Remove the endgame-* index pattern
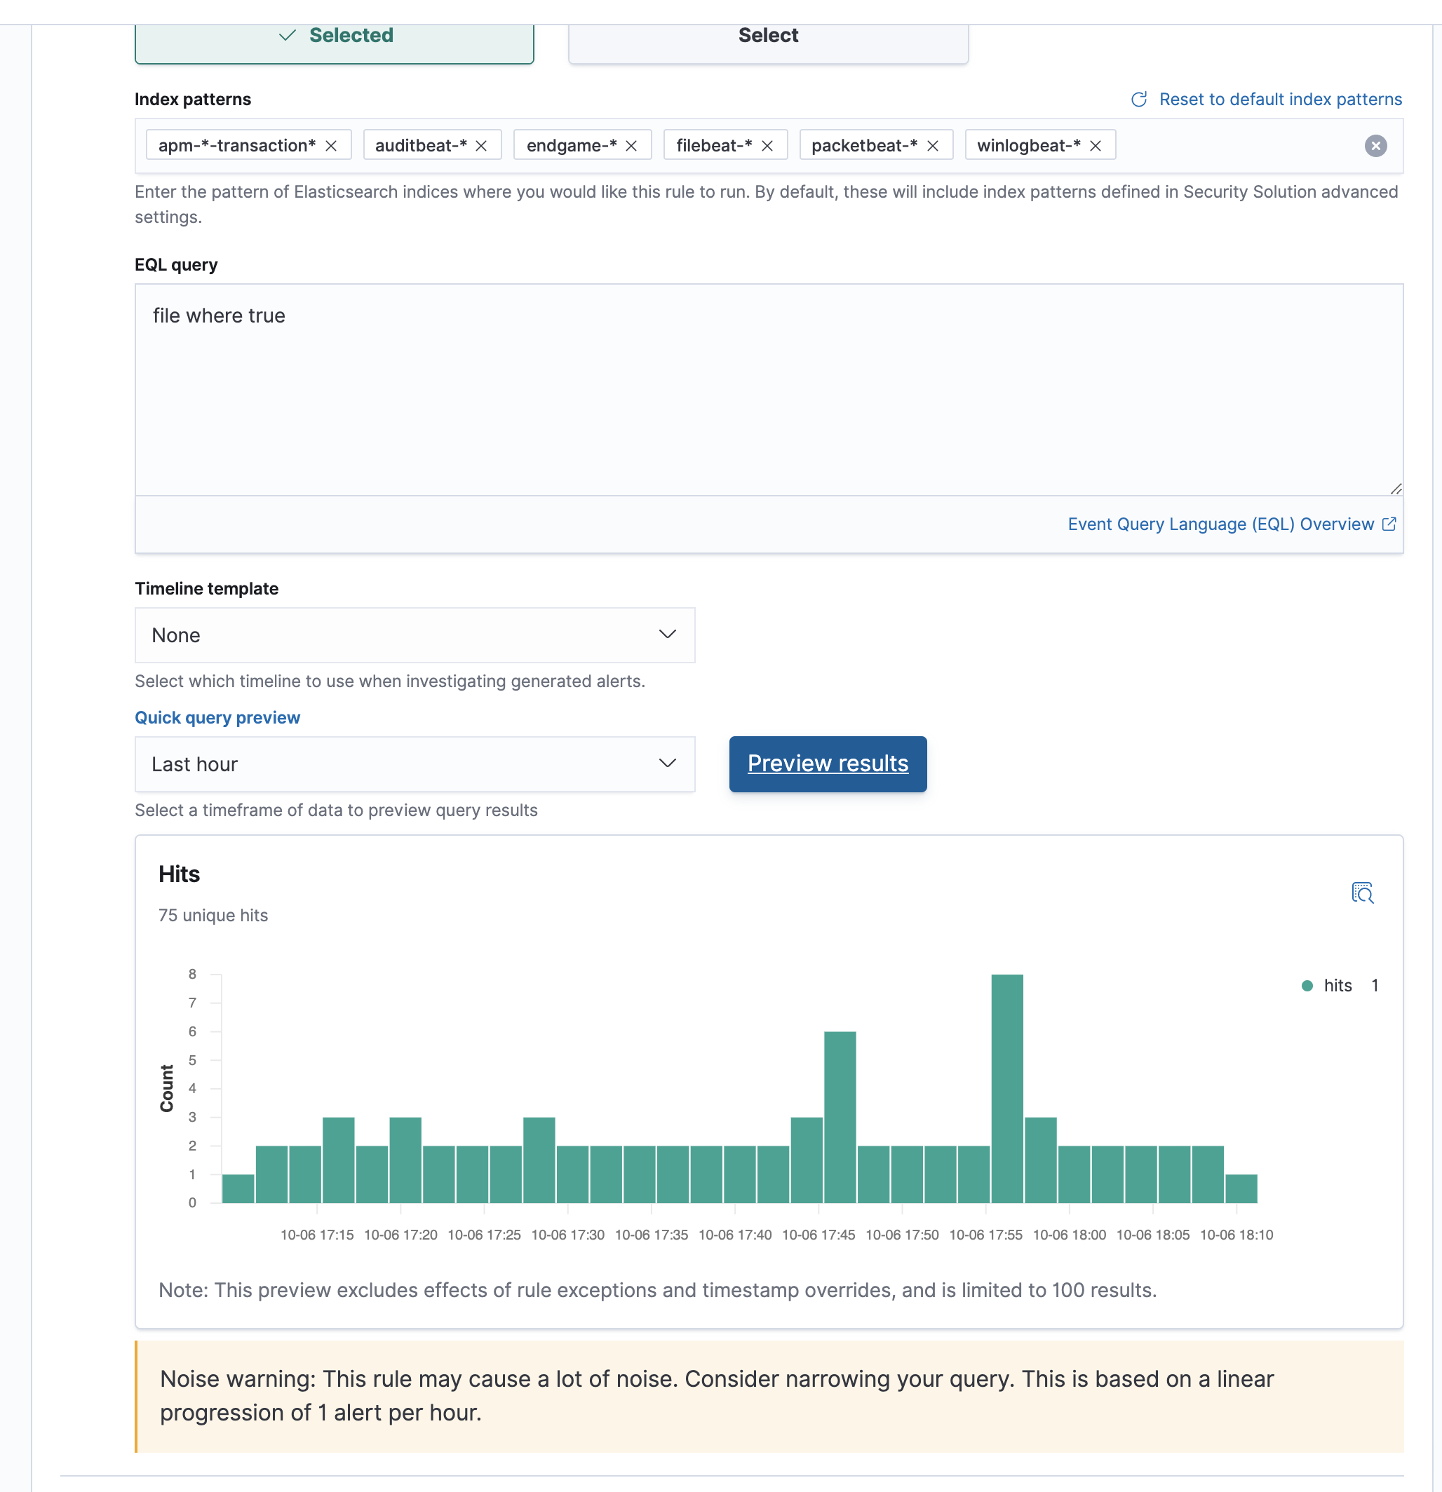1442x1492 pixels. click(631, 145)
